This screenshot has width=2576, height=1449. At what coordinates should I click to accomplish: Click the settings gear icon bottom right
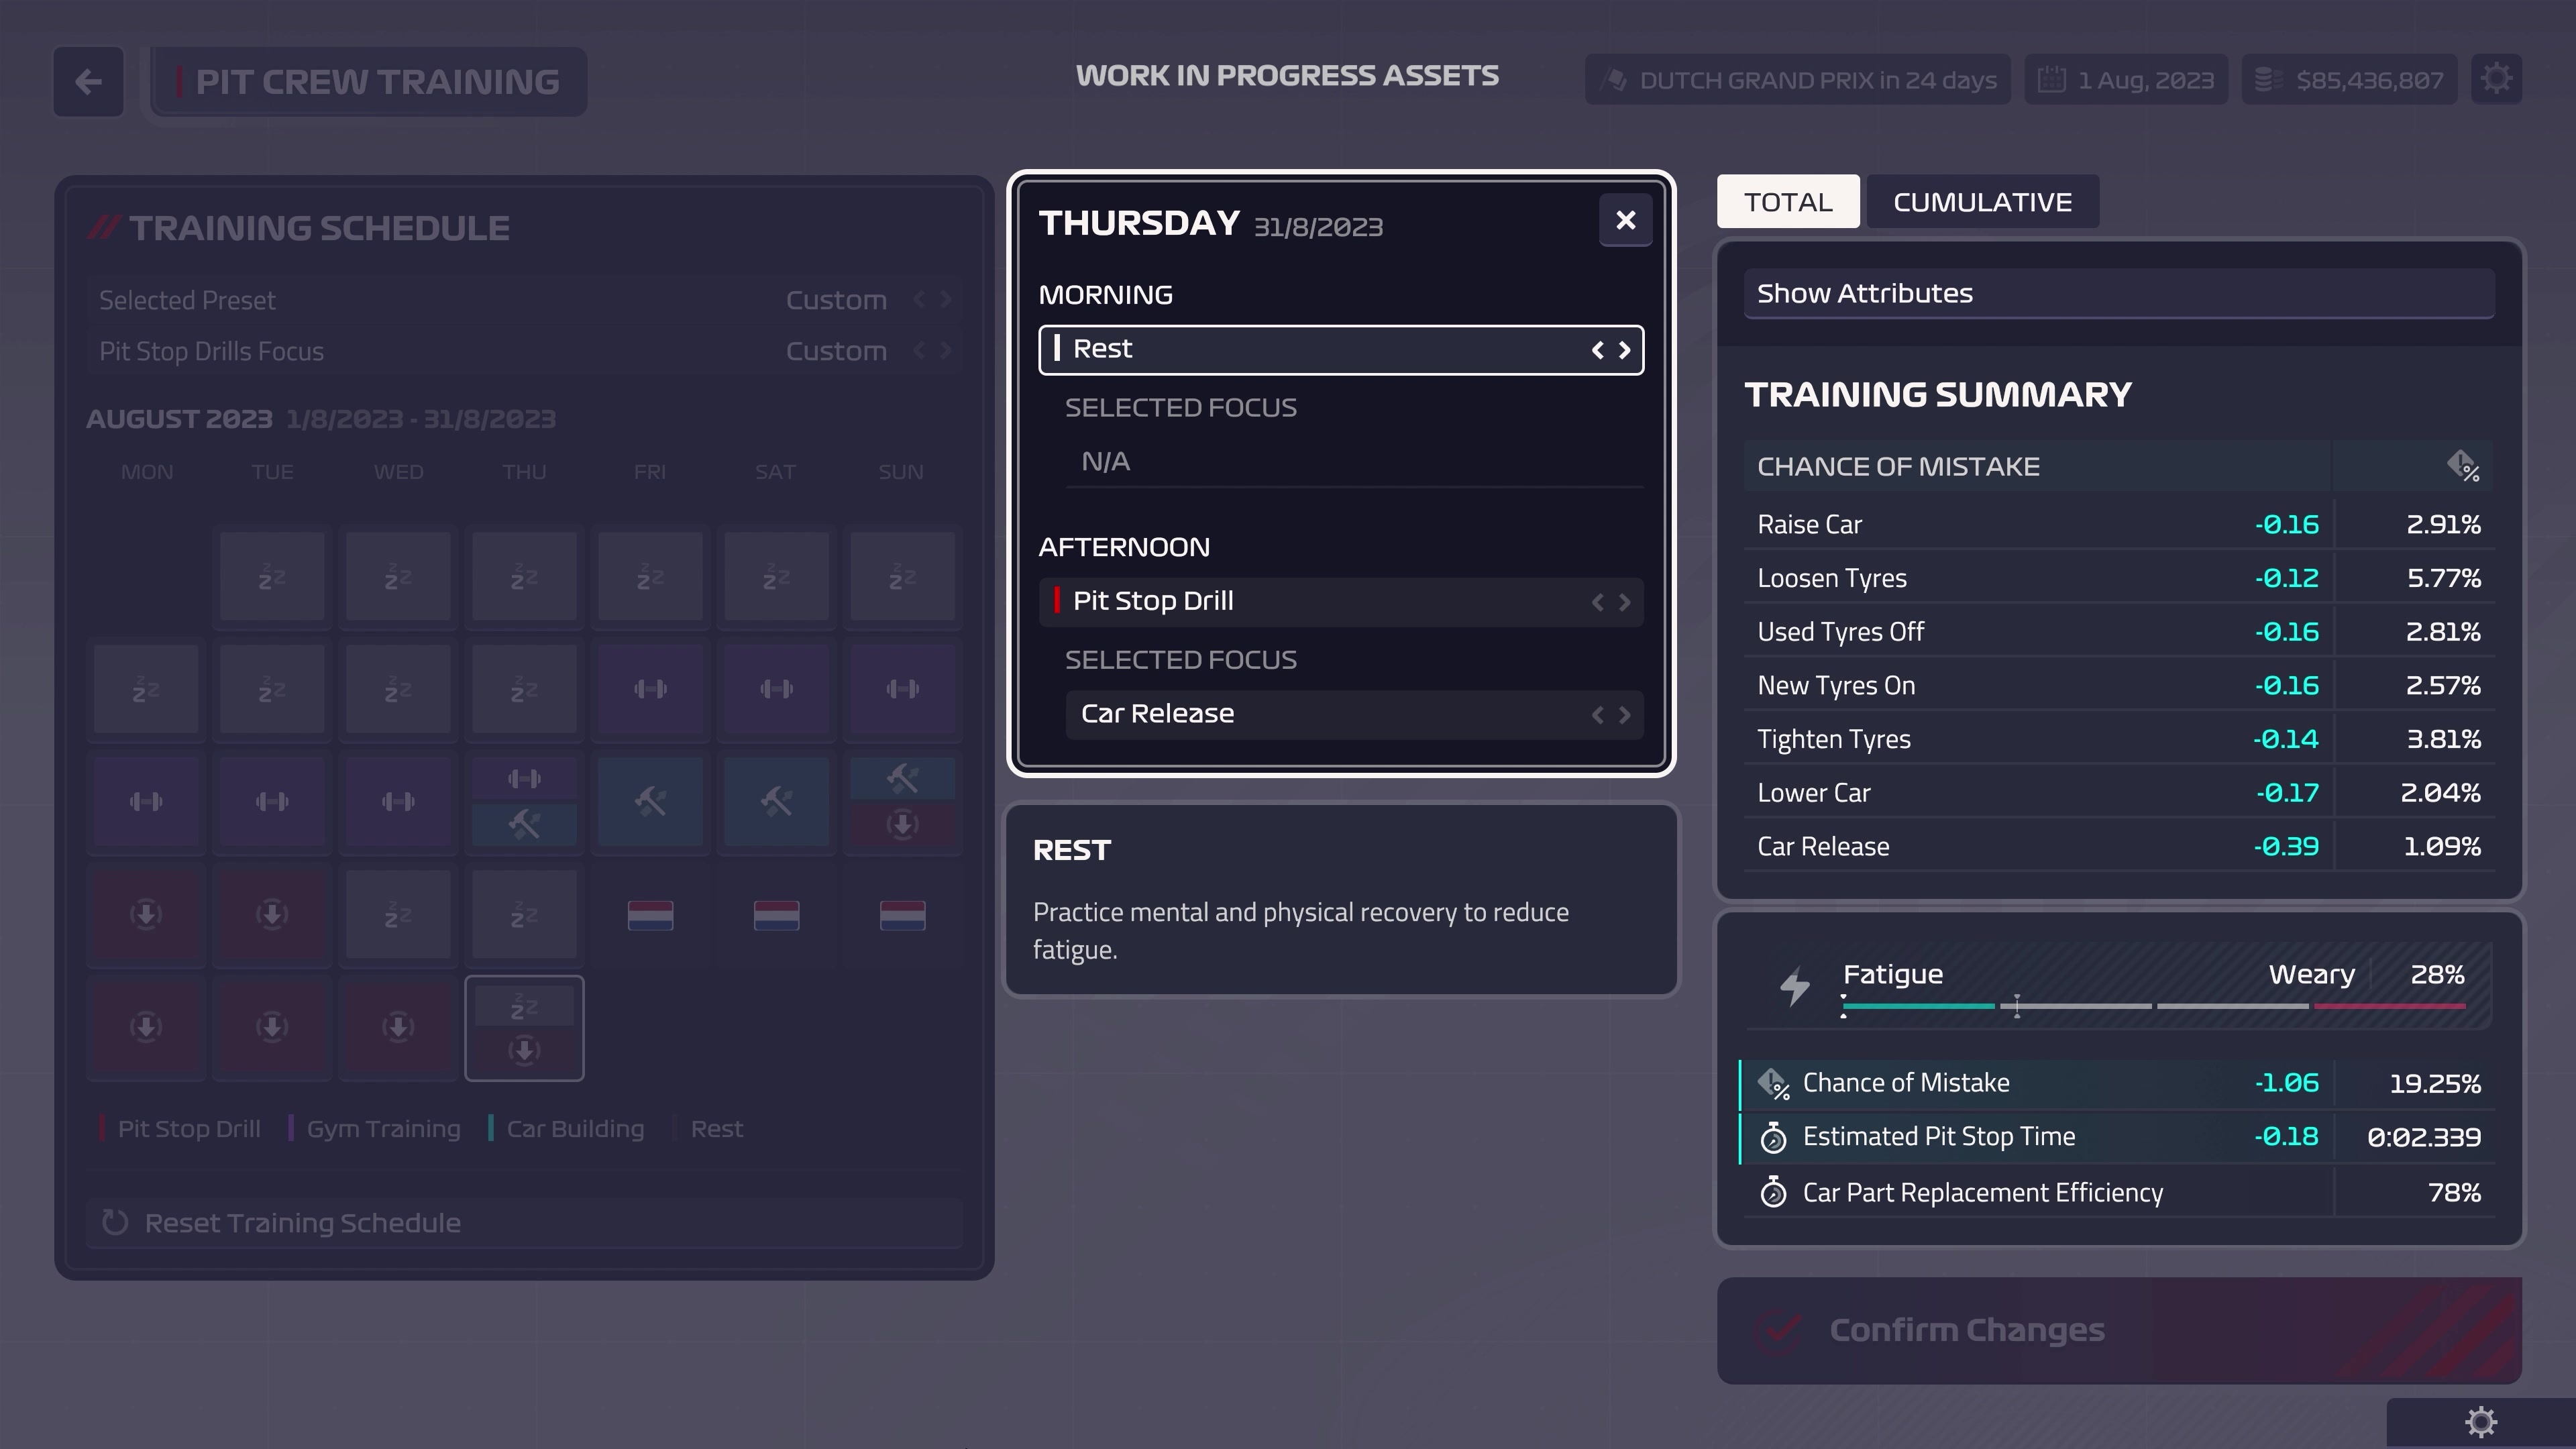tap(2481, 1422)
